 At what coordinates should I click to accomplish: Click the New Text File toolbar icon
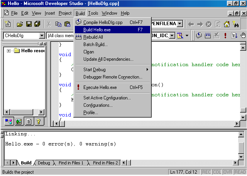(x=8, y=24)
